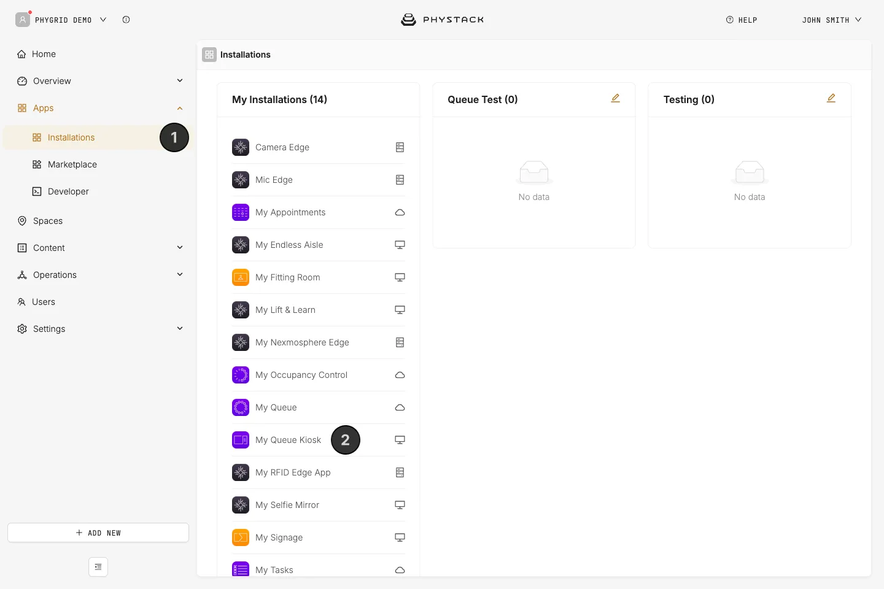
Task: Edit the Testing group with pencil icon
Action: point(831,98)
